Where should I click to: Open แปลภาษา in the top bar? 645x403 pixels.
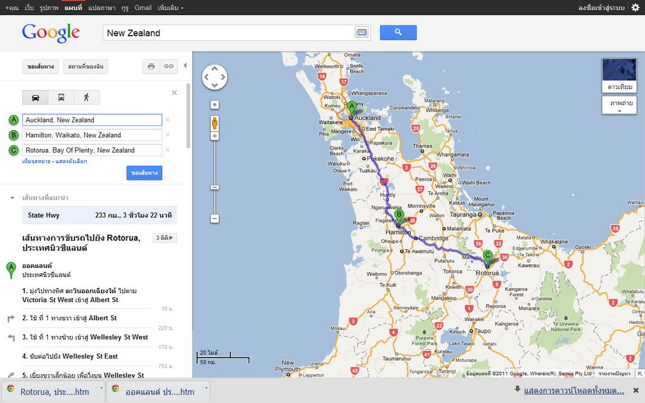point(101,8)
